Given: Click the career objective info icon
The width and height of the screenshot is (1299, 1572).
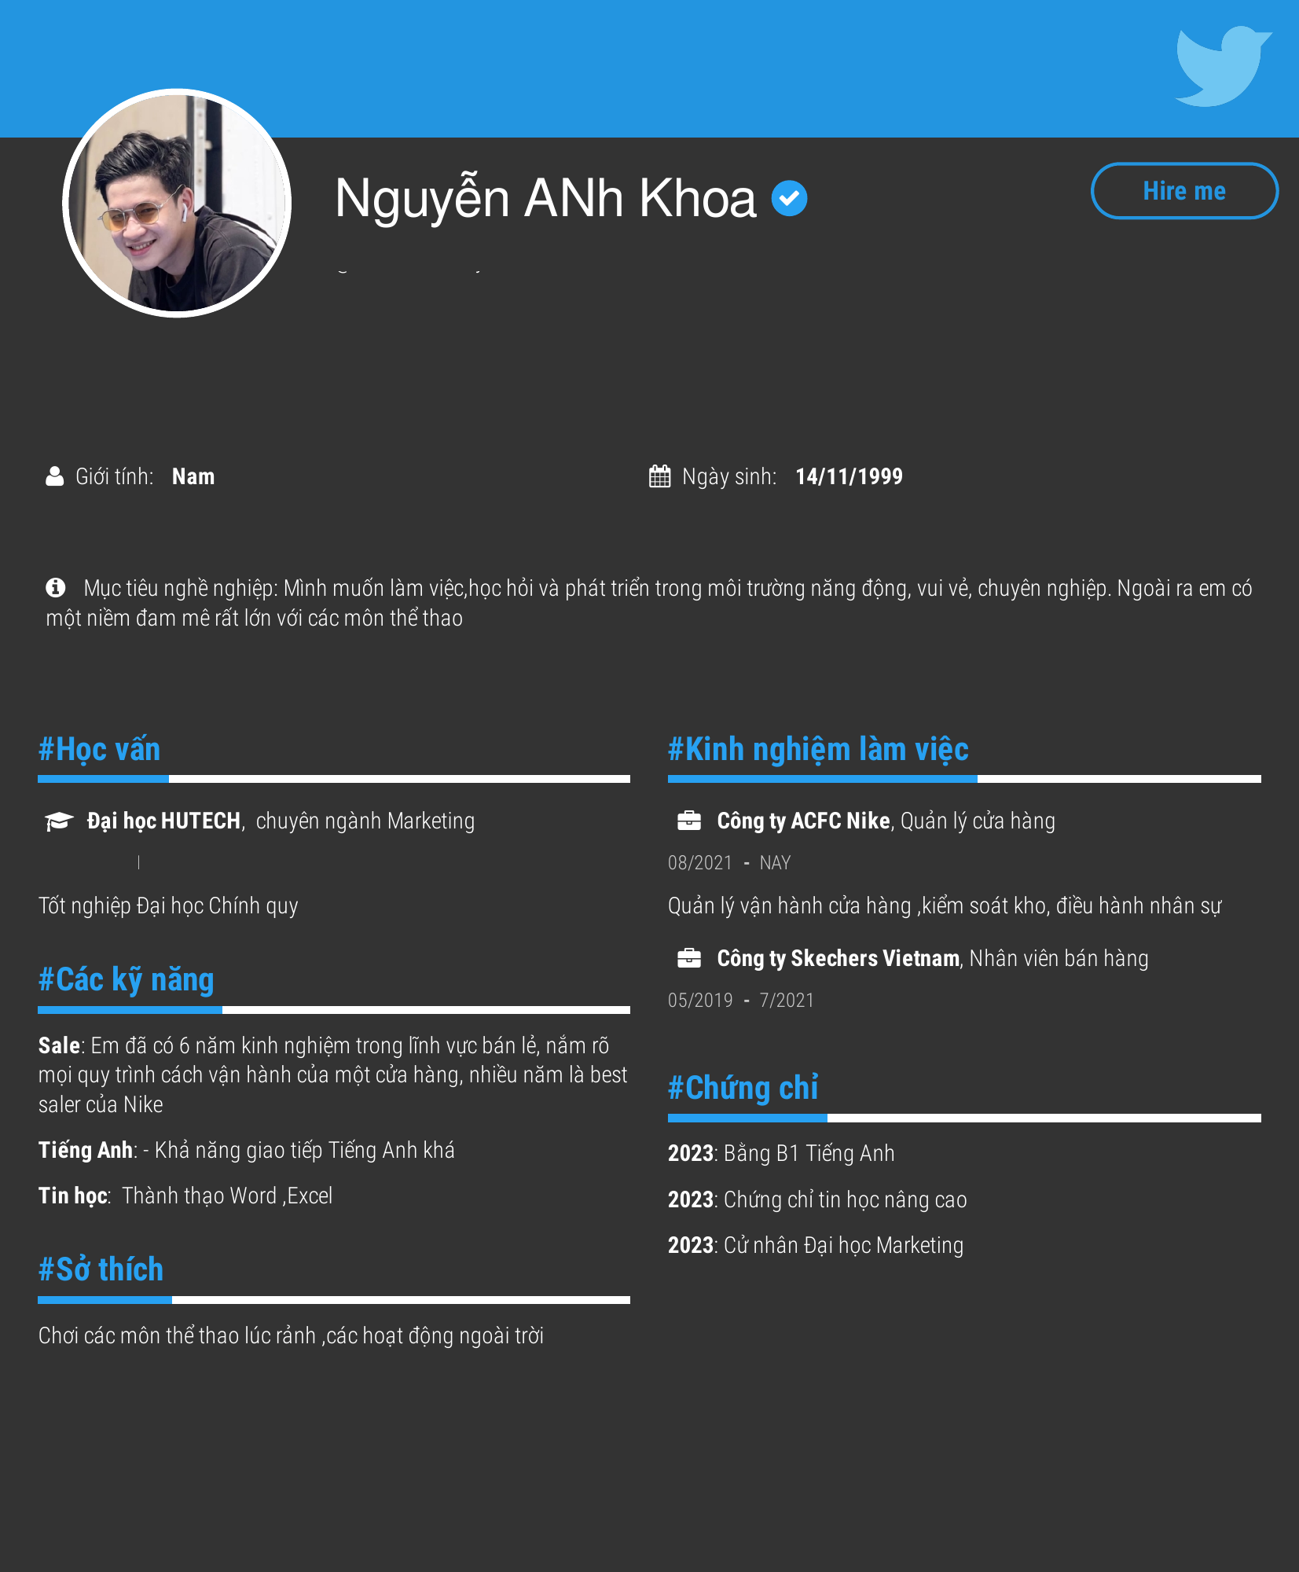Looking at the screenshot, I should pos(56,587).
